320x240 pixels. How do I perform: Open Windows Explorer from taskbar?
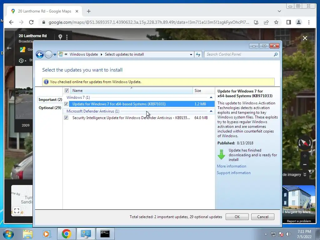(27, 234)
